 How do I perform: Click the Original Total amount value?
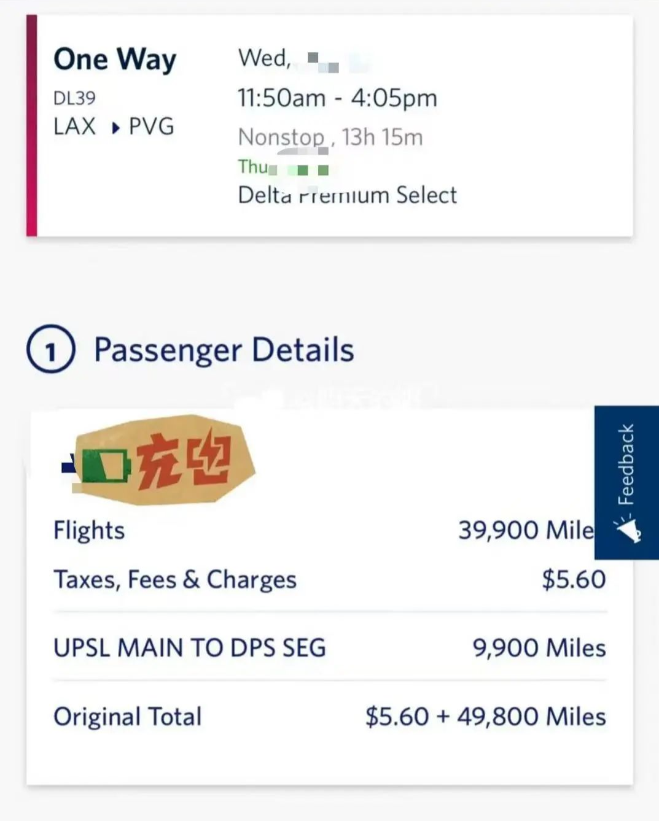[485, 717]
